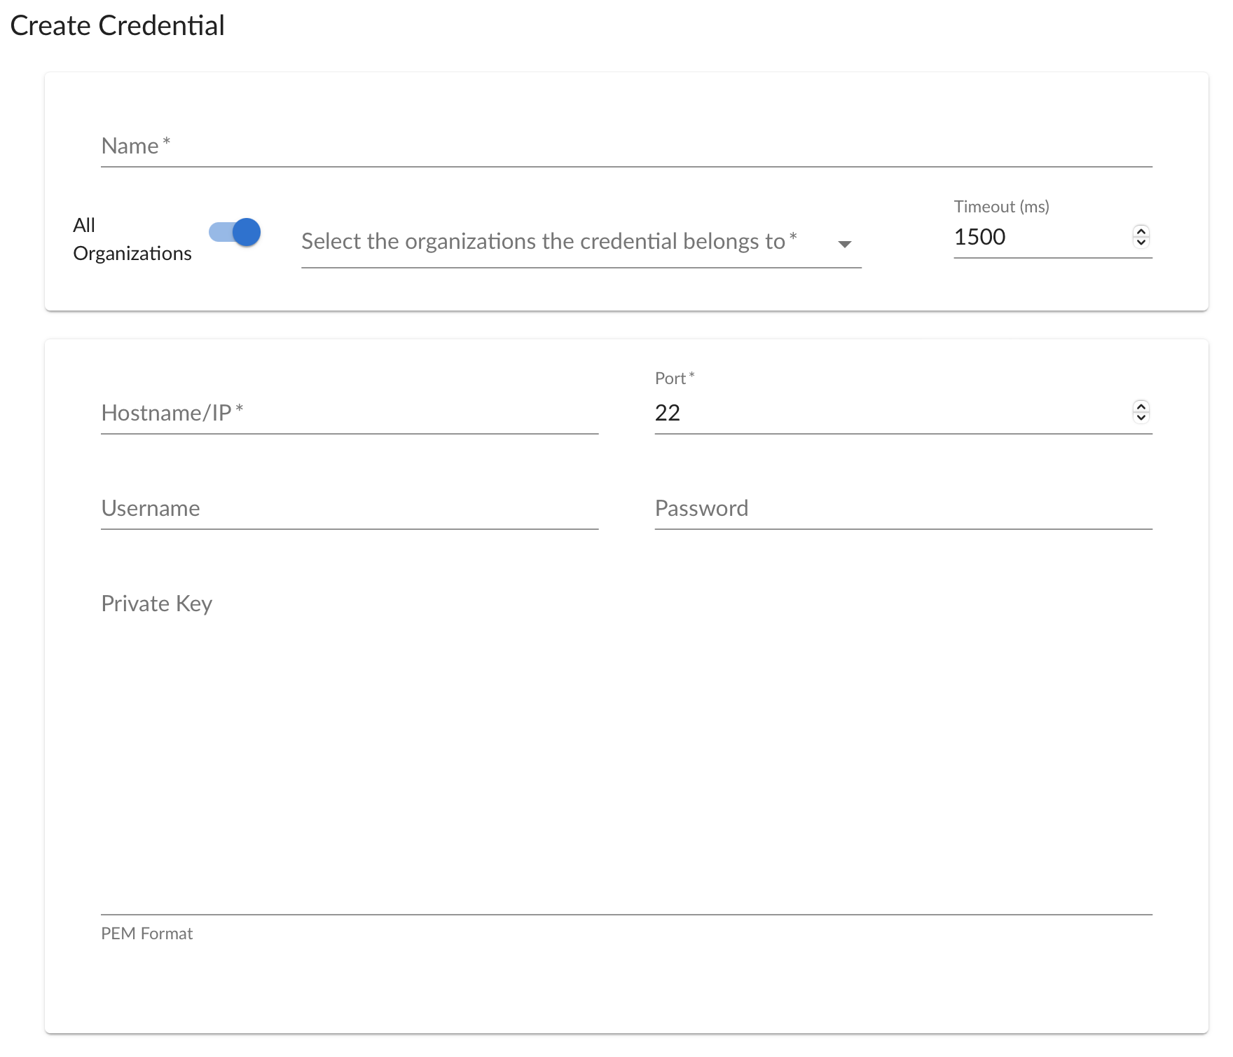
Task: Click the Username text field
Action: coord(349,508)
